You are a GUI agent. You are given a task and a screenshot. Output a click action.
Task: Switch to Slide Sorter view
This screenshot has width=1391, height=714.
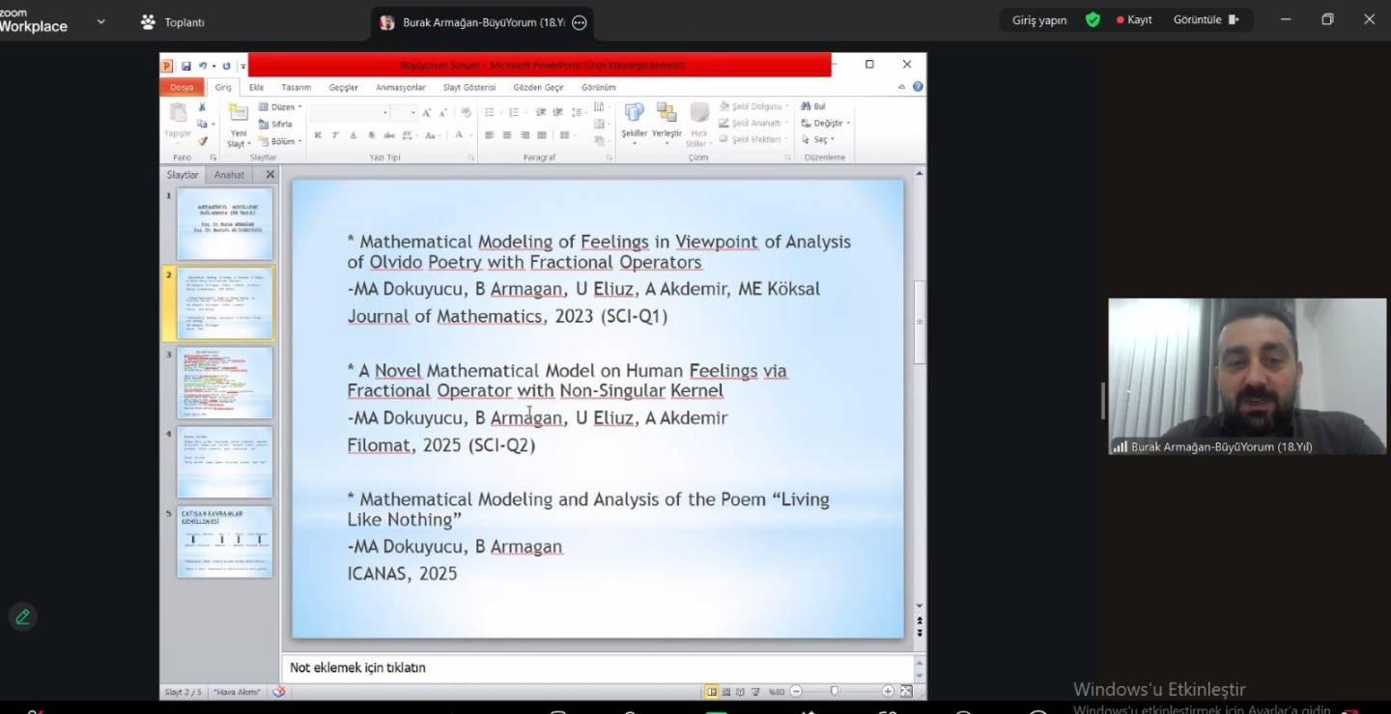coord(726,692)
